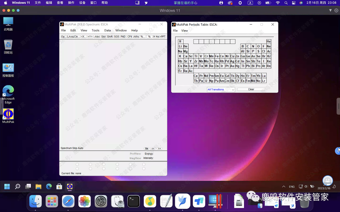Click the Recycle Bin desktop icon
The image size is (340, 212).
click(x=8, y=45)
